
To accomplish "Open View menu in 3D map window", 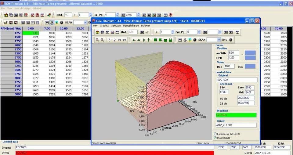I will click(x=95, y=26).
